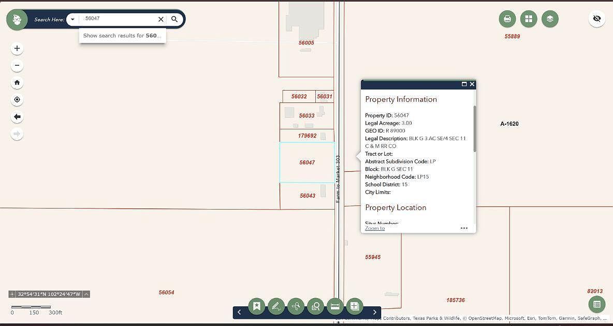Image resolution: width=613 pixels, height=326 pixels.
Task: Open the search source dropdown arrow
Action: [x=72, y=20]
